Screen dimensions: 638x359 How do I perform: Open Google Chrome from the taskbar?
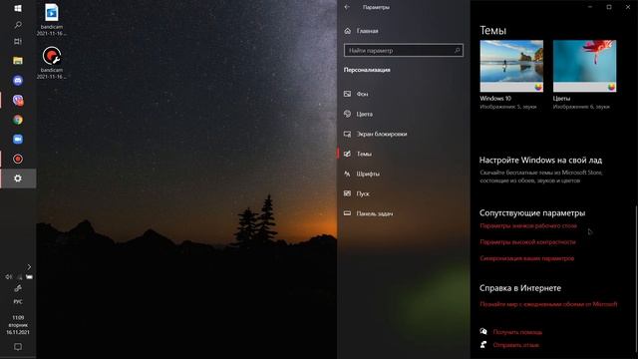(18, 120)
